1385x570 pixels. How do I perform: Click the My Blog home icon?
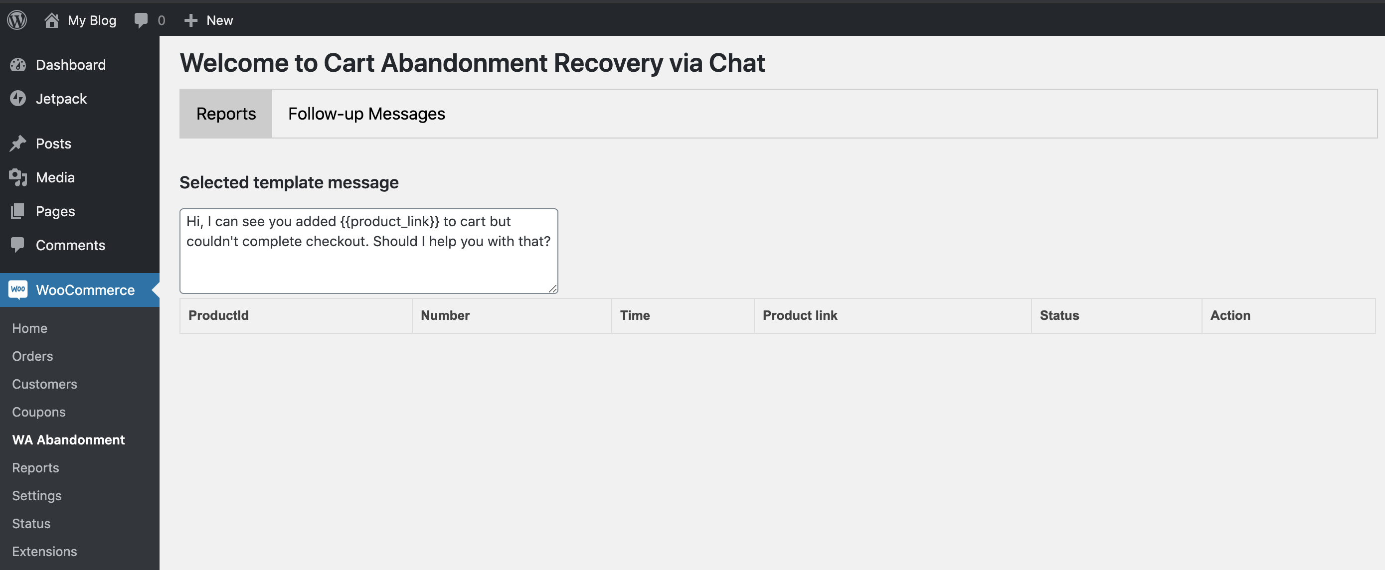pyautogui.click(x=52, y=20)
